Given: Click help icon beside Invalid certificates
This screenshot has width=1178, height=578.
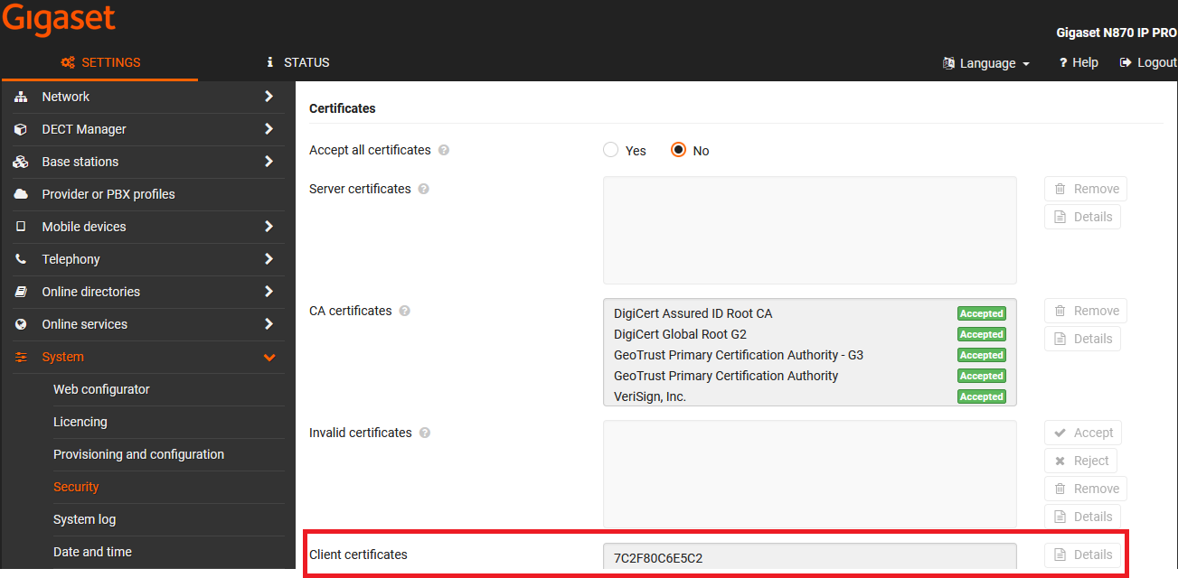Looking at the screenshot, I should (x=425, y=433).
